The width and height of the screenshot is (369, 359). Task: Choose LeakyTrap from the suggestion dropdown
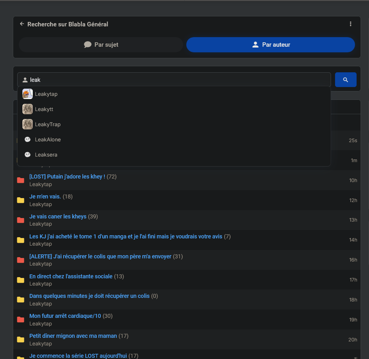(48, 124)
